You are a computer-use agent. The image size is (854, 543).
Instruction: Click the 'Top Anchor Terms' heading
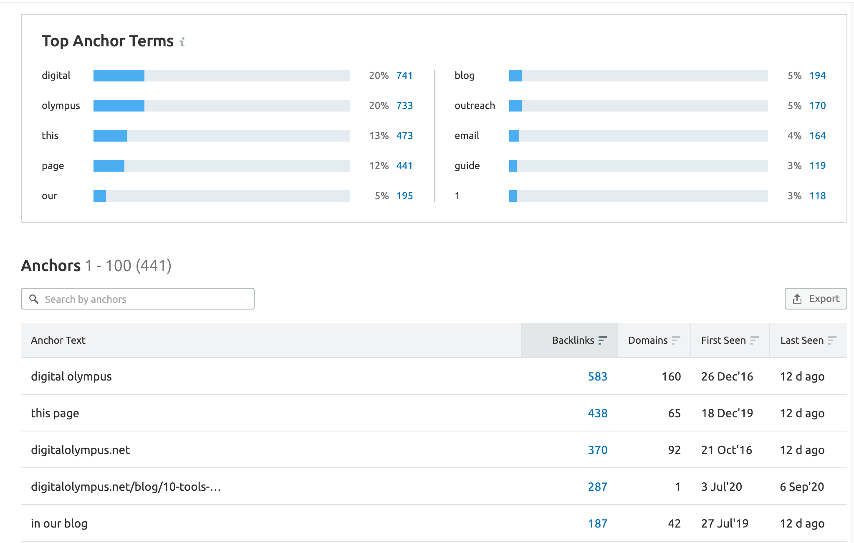[108, 41]
